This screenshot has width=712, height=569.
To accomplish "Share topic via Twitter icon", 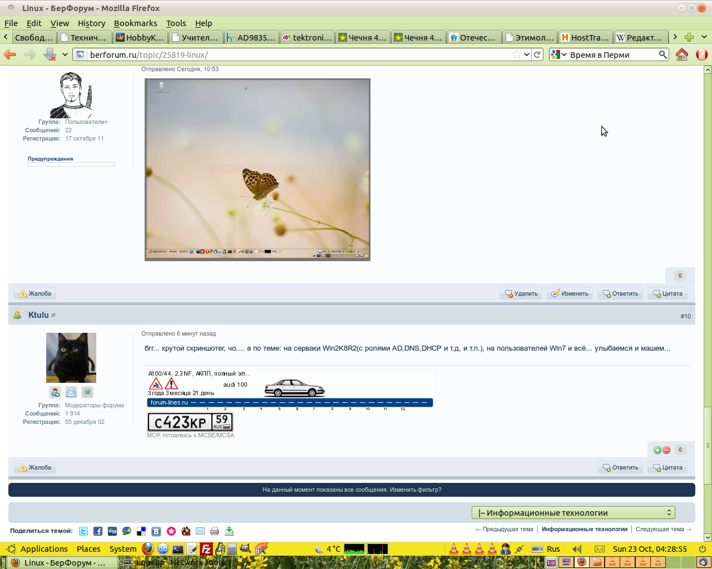I will pos(83,531).
